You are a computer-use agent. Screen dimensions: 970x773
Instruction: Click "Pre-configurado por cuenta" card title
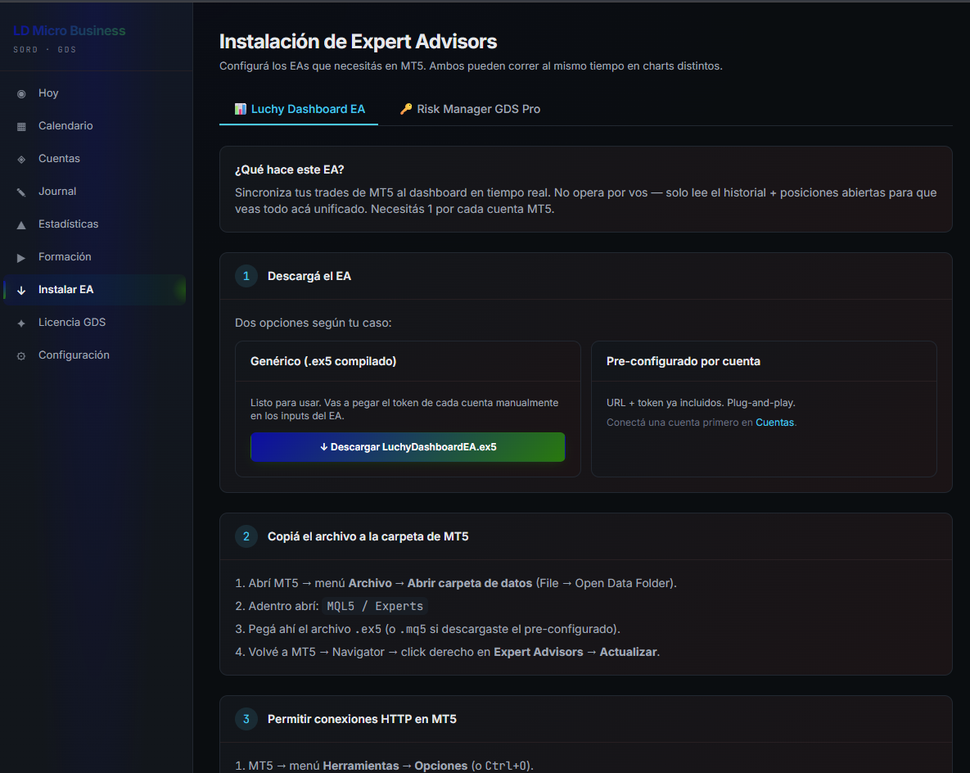pyautogui.click(x=684, y=361)
